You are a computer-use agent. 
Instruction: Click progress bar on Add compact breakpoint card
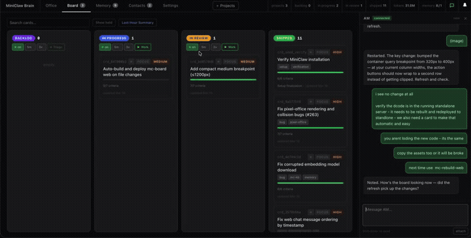click(223, 80)
